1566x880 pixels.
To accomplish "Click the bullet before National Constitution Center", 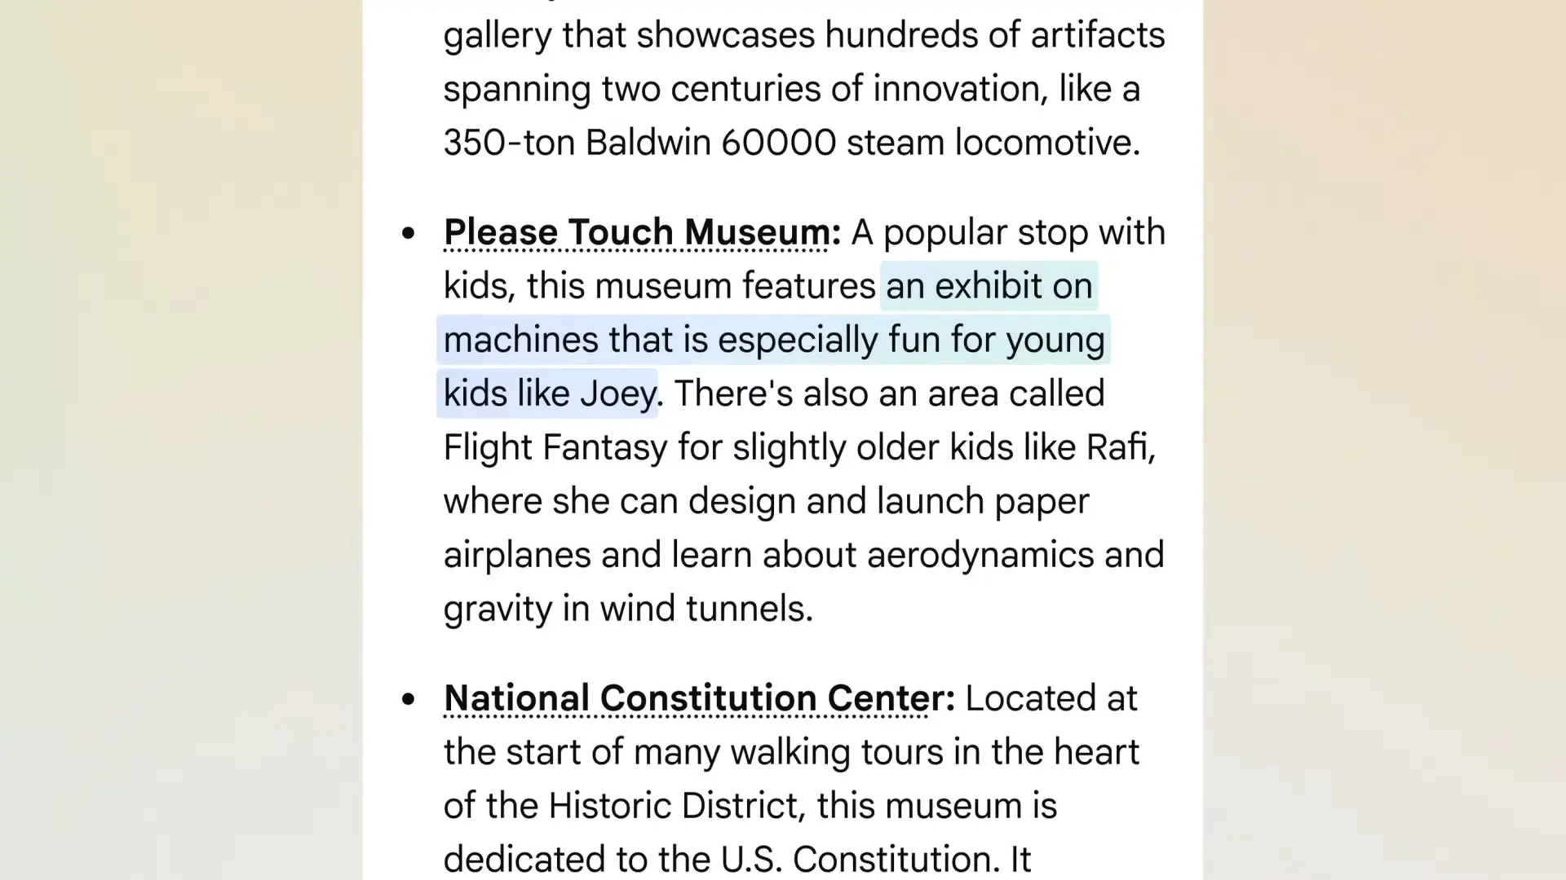I will click(x=409, y=699).
